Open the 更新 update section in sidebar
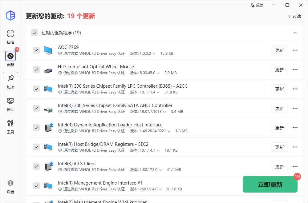 pyautogui.click(x=10, y=62)
